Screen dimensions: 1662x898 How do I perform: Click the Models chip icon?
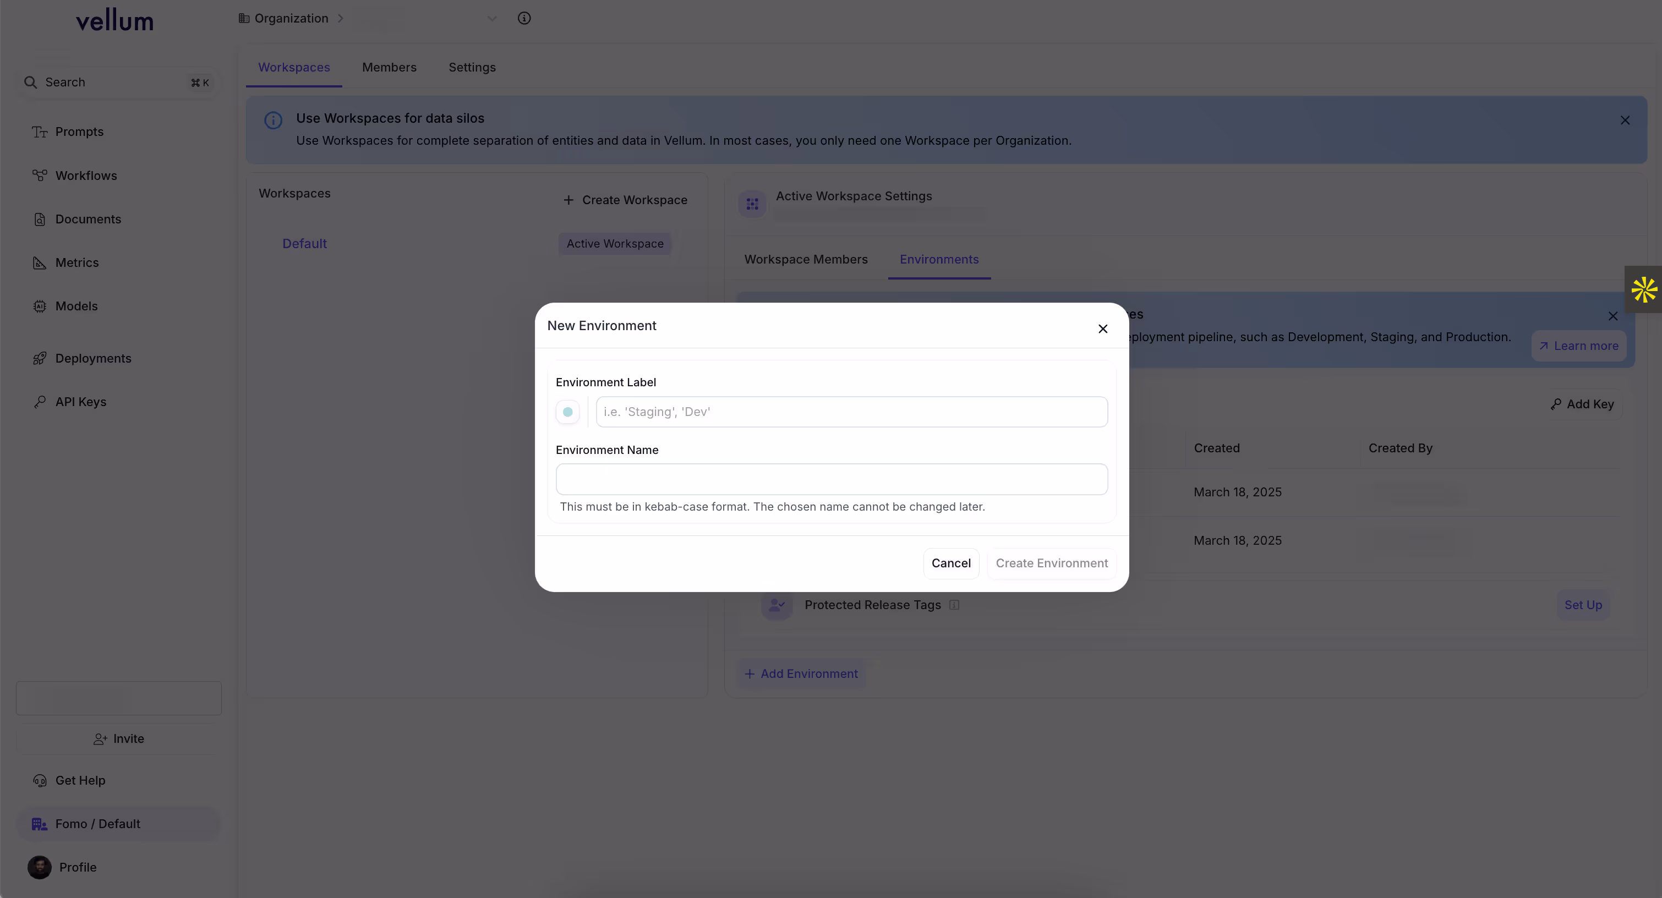tap(40, 306)
